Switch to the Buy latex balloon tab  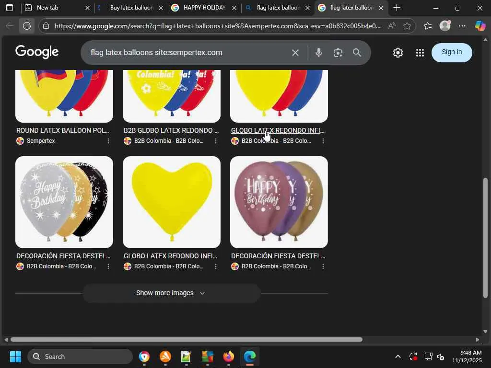tap(131, 8)
